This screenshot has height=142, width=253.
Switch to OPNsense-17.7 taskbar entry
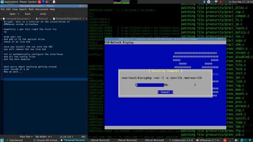[209, 140]
